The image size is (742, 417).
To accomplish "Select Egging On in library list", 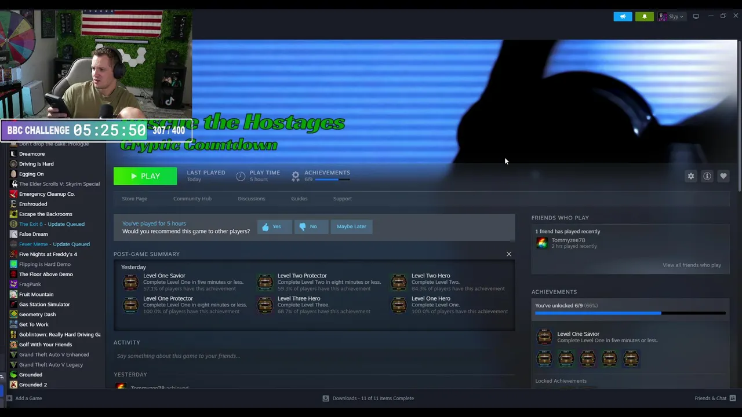I will [x=31, y=174].
